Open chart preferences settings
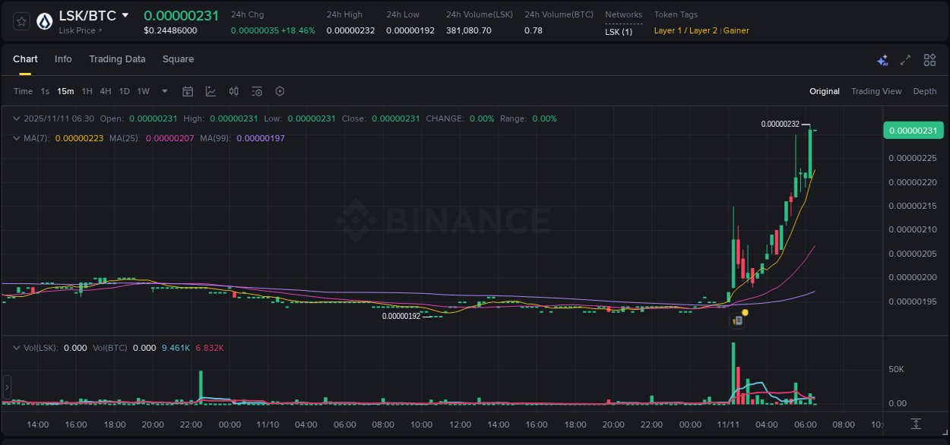This screenshot has height=445, width=950. pyautogui.click(x=280, y=91)
